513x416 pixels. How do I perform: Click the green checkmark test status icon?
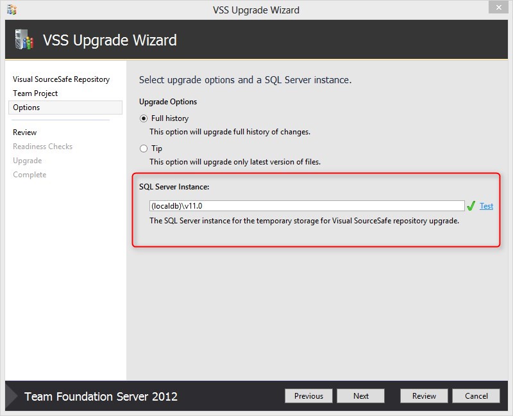pyautogui.click(x=471, y=205)
